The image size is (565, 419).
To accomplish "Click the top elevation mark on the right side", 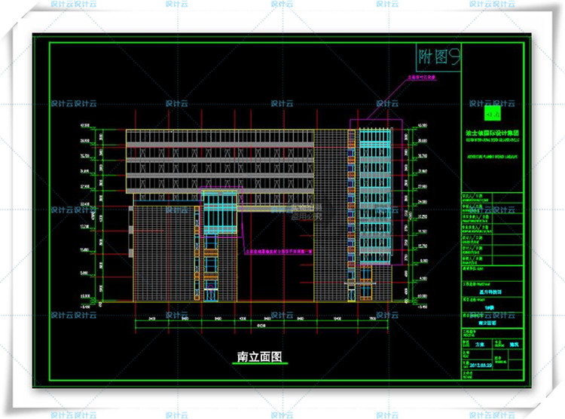I will click(423, 126).
